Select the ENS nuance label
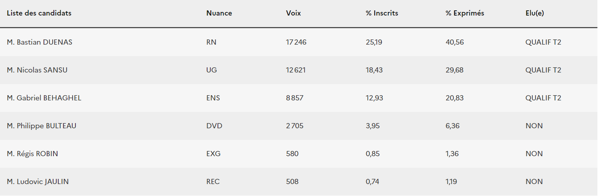The image size is (603, 196). pos(213,98)
